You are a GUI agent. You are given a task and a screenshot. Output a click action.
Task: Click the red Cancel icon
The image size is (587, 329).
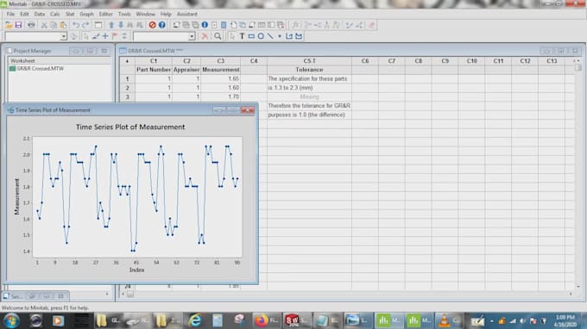click(152, 25)
